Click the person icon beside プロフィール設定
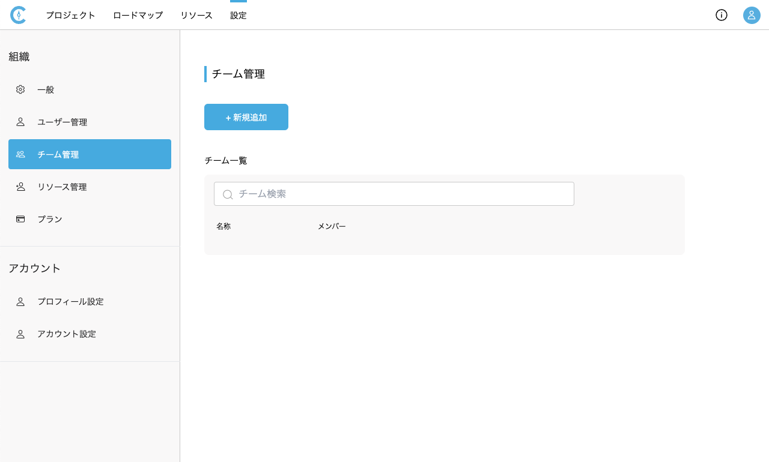Image resolution: width=769 pixels, height=462 pixels. pyautogui.click(x=20, y=302)
